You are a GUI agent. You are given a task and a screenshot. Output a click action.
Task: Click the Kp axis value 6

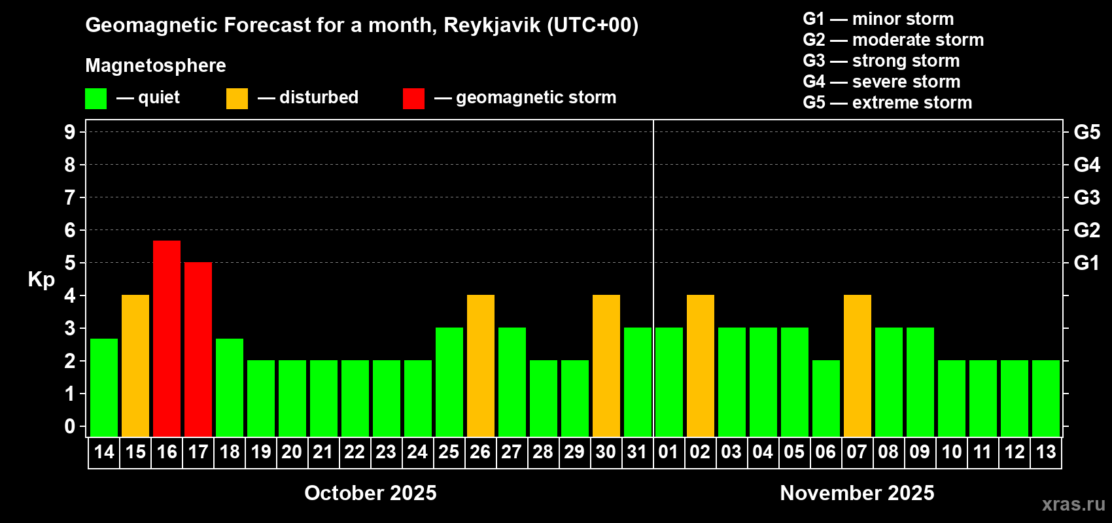[x=70, y=230]
